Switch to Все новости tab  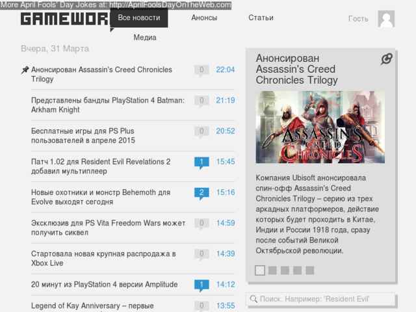point(139,18)
